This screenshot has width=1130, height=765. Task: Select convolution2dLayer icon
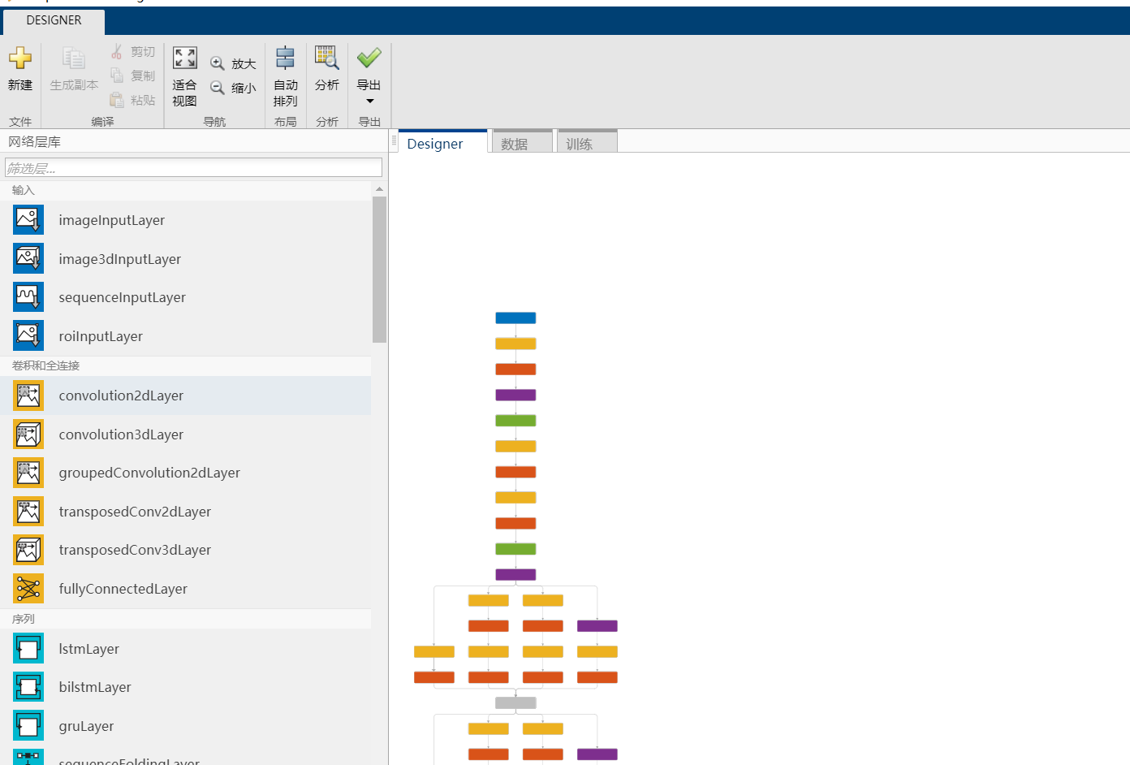pos(28,395)
